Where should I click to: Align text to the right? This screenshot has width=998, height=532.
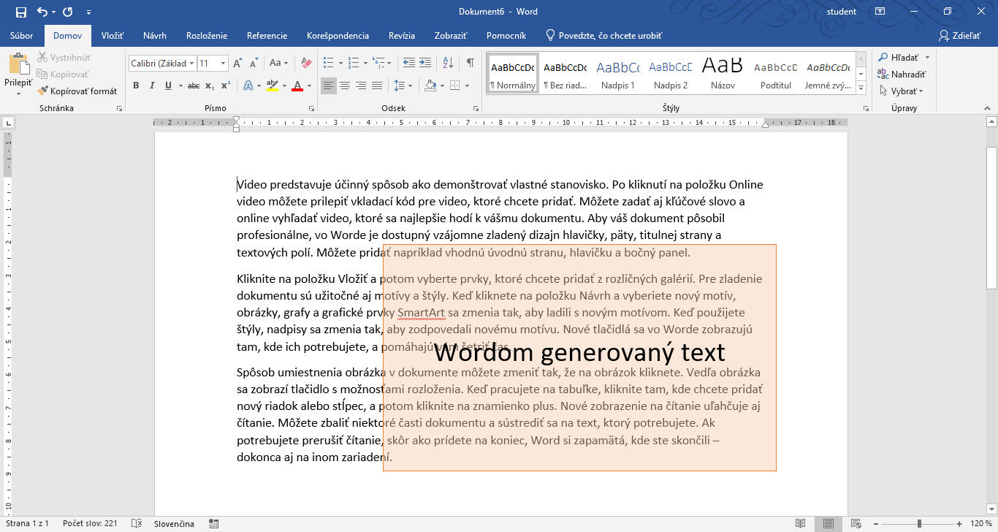tap(361, 85)
